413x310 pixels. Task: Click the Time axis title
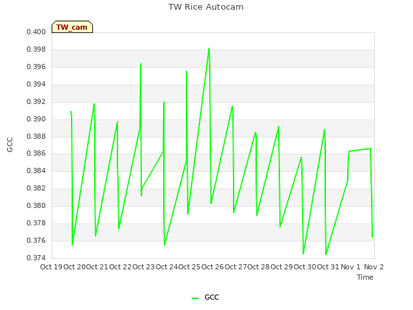365,277
